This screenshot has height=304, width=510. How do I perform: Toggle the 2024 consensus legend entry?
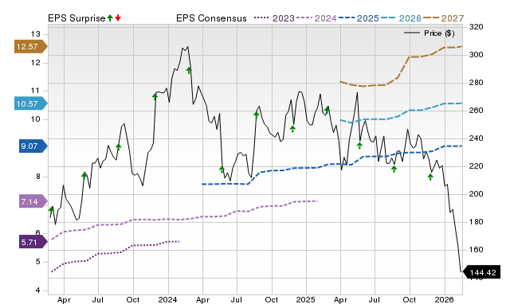tap(316, 18)
